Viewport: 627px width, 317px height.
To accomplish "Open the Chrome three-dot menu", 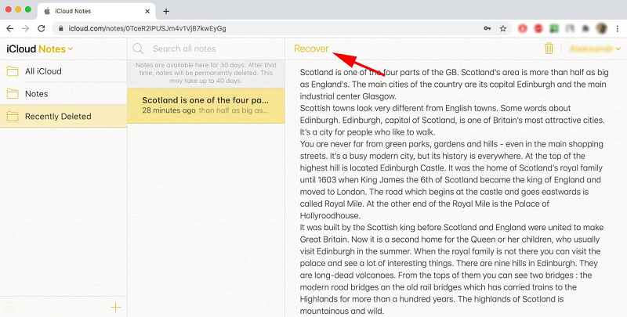I will pos(618,28).
